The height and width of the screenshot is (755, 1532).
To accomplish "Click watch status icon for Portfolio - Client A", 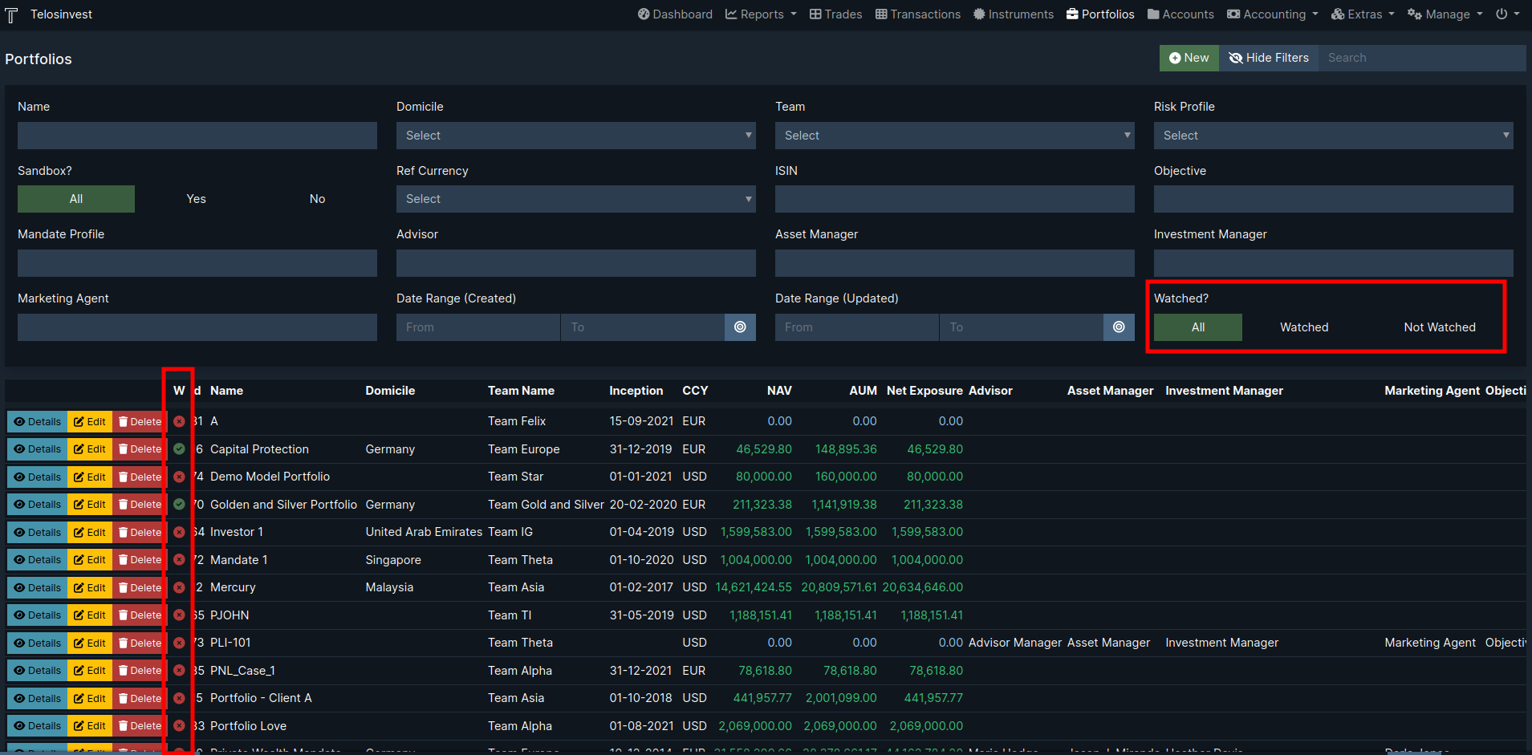I will point(179,698).
